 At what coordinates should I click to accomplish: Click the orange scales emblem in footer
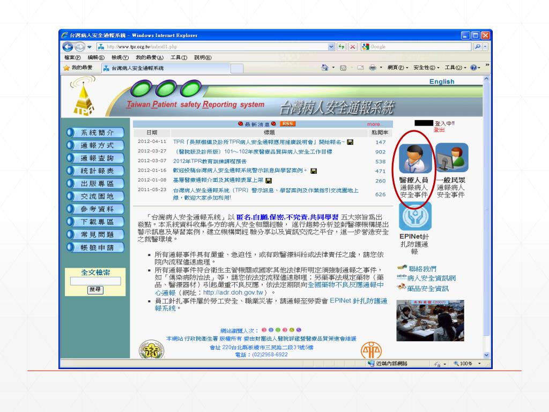pyautogui.click(x=371, y=350)
